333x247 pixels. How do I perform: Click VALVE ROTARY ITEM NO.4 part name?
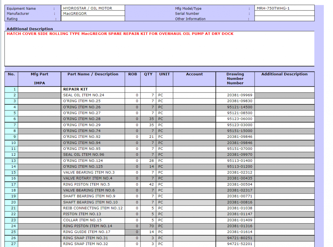click(93, 179)
